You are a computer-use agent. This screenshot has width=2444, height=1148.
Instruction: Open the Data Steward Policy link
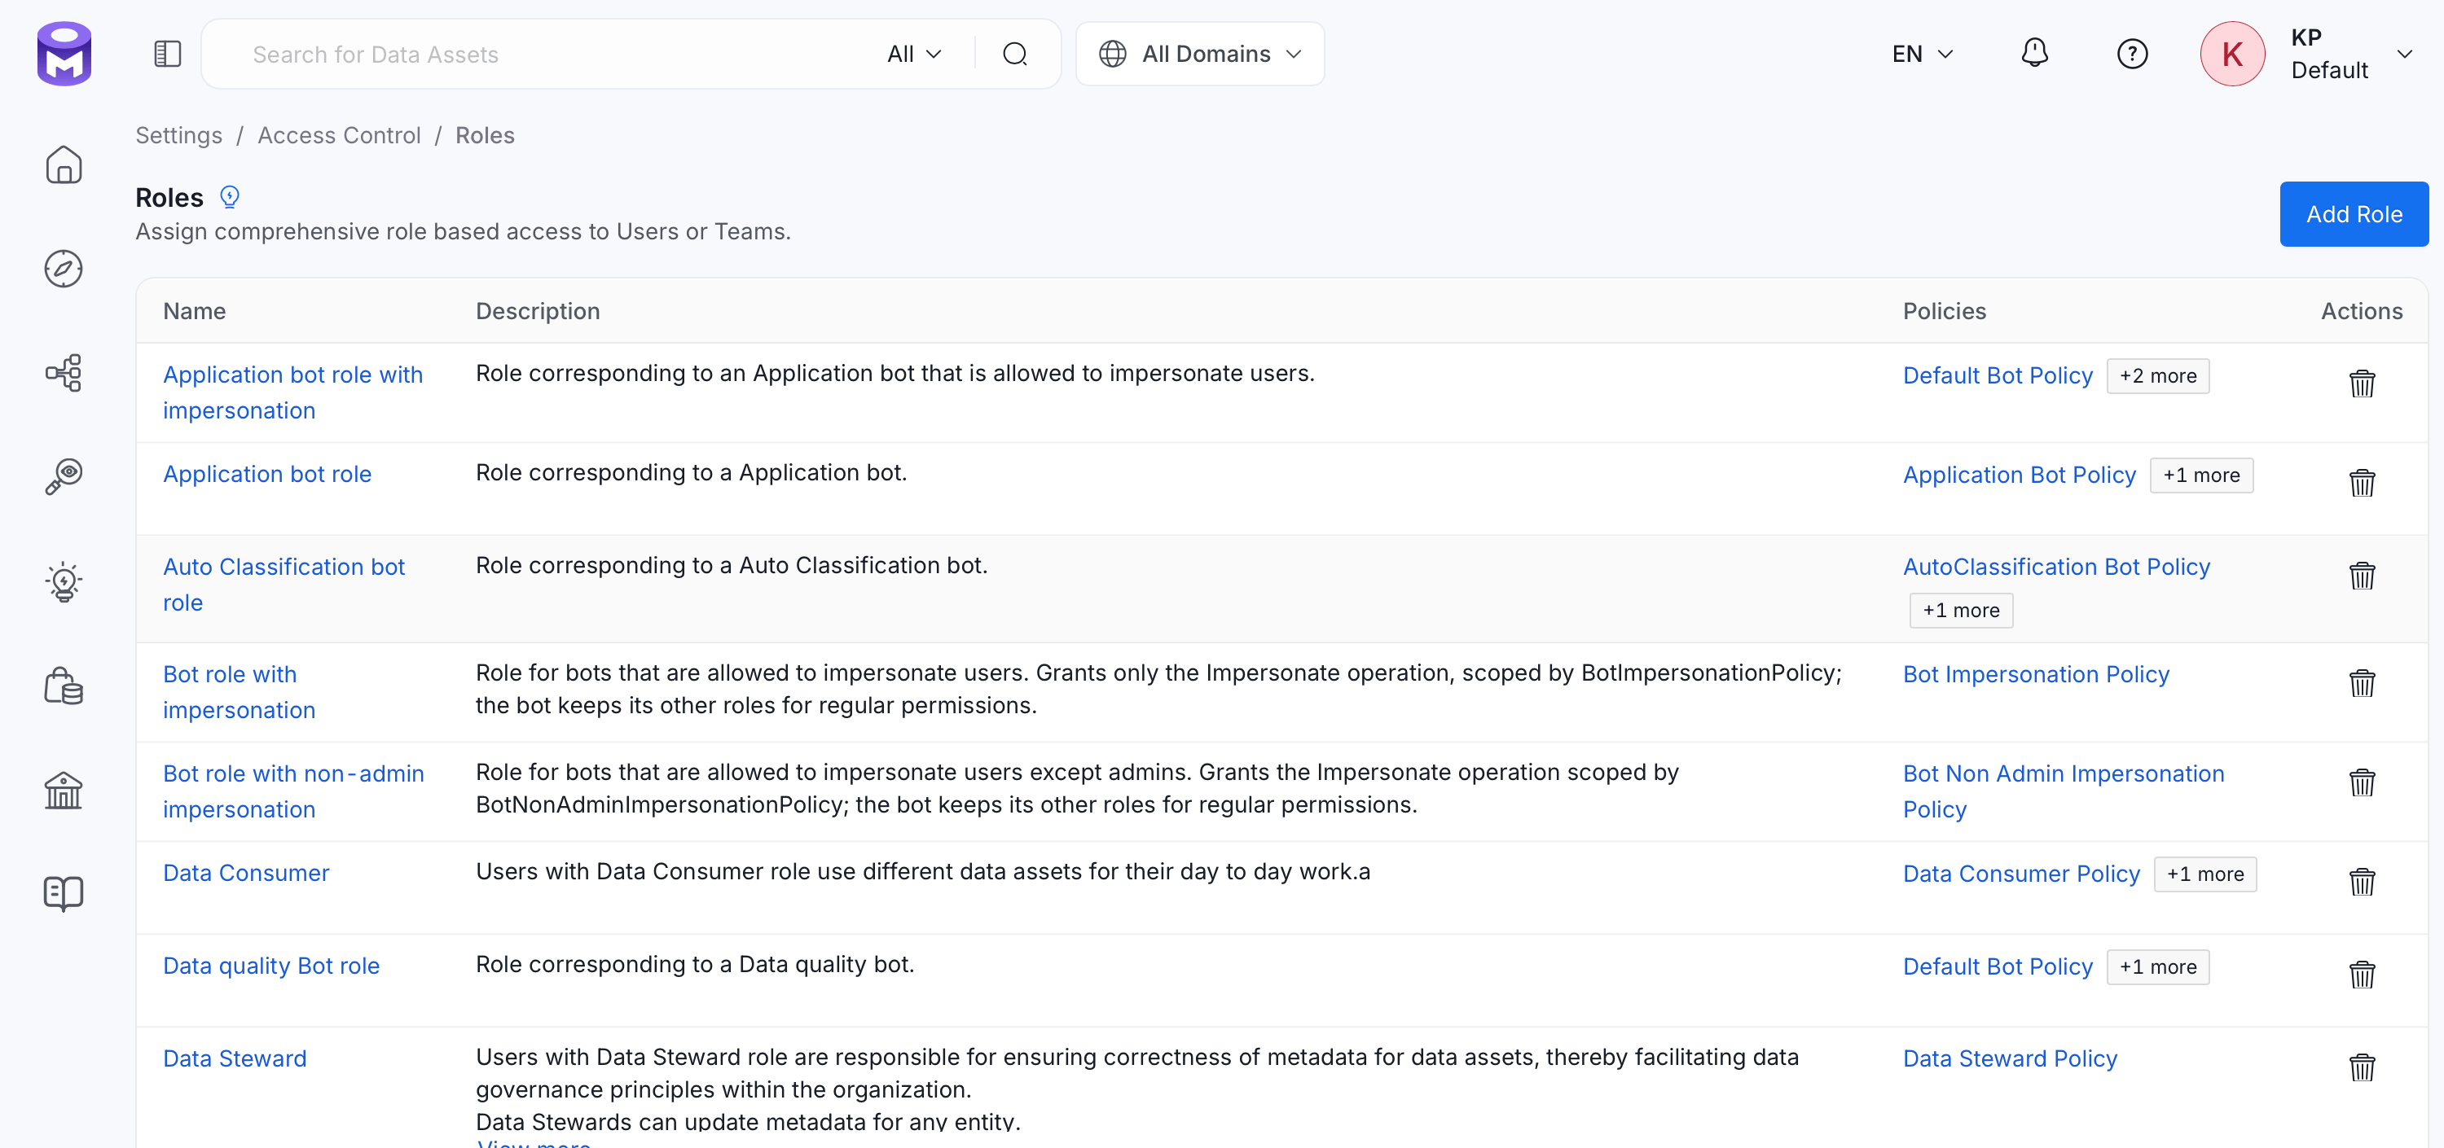tap(2010, 1059)
